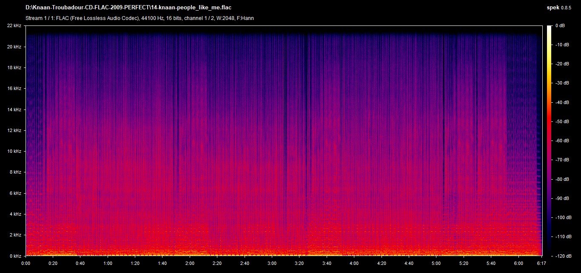Click the 22 kHz frequency axis label

click(14, 26)
